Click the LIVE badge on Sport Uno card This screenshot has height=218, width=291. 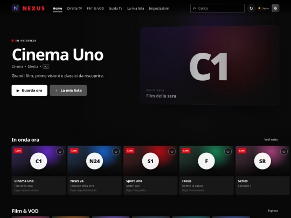[130, 151]
